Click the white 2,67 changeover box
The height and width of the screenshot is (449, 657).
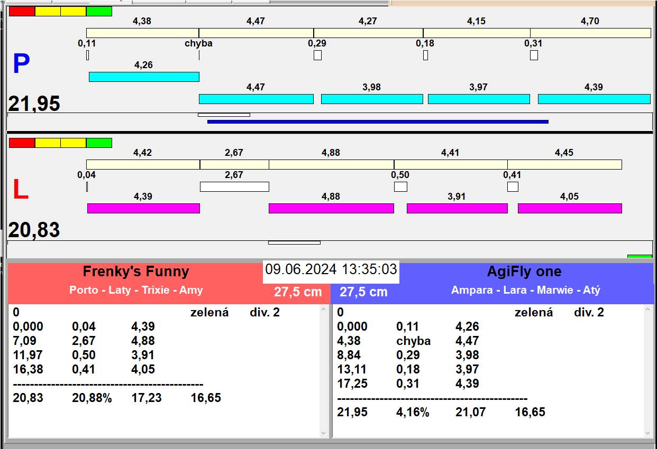point(234,186)
